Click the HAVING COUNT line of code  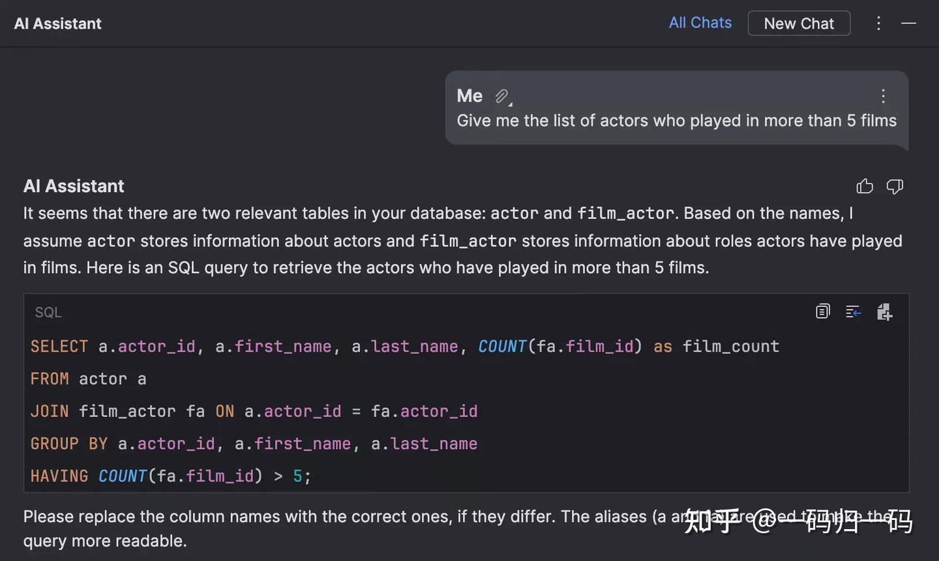point(171,476)
